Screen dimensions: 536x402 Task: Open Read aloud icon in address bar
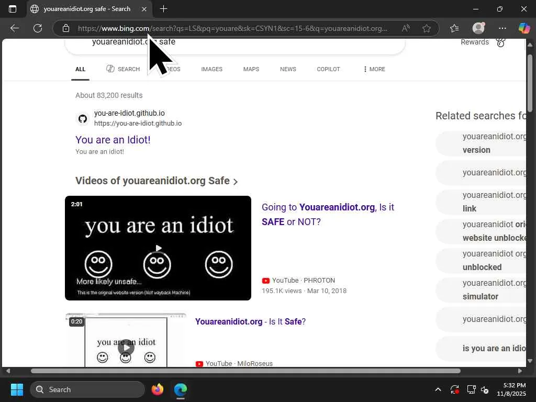tap(406, 28)
